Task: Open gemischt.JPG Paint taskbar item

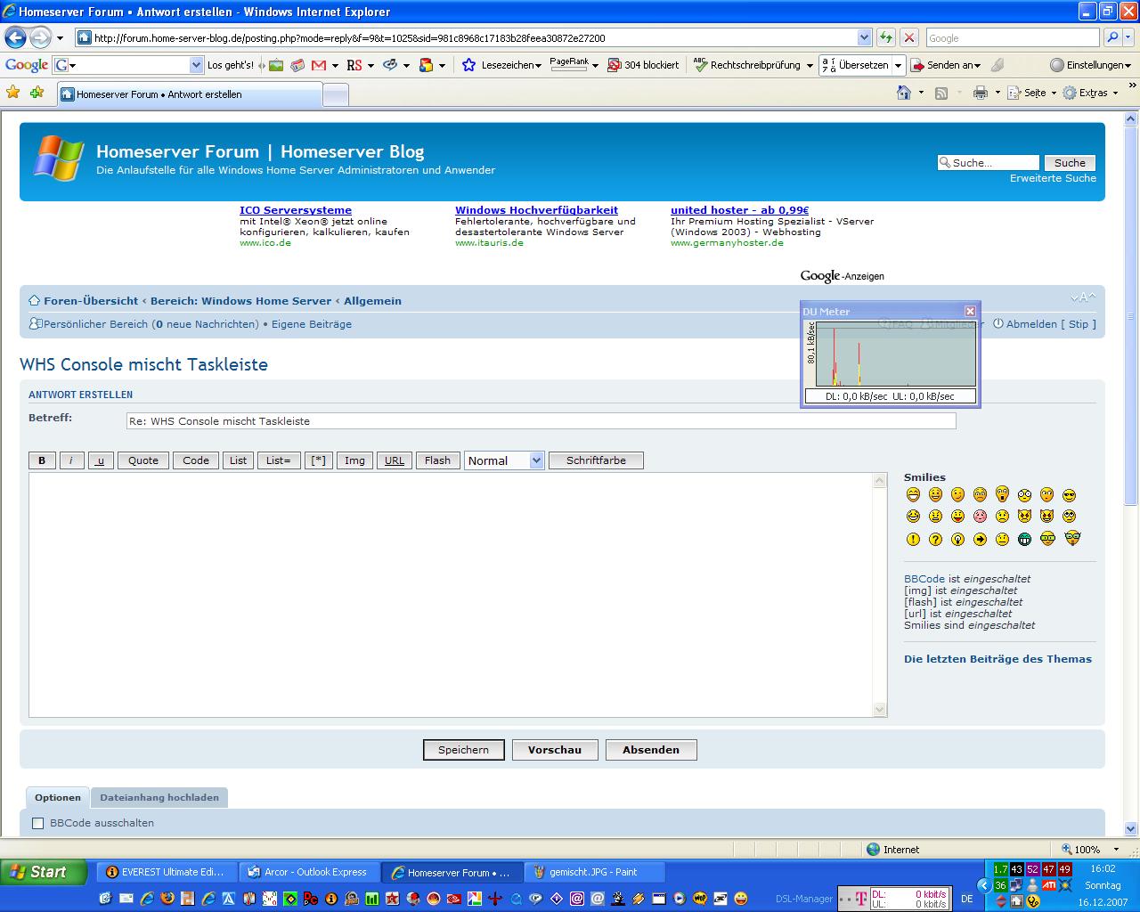Action: pos(594,872)
